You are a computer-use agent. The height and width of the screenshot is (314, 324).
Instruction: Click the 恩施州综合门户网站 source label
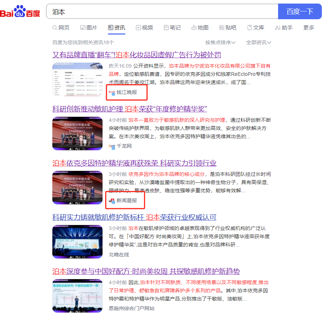click(132, 308)
